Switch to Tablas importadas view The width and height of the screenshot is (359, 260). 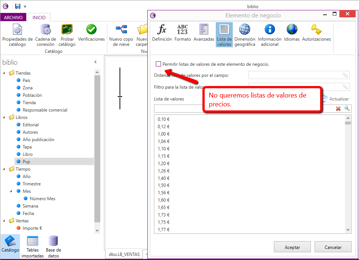tap(33, 246)
